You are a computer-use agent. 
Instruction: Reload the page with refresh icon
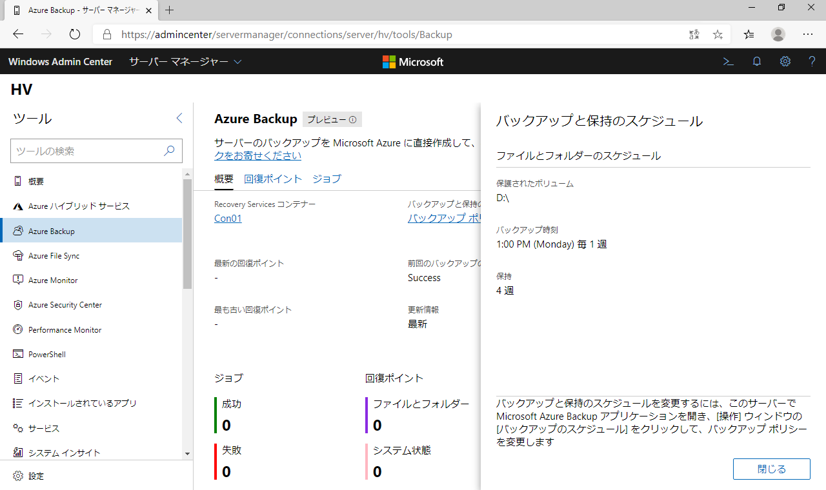(x=75, y=35)
